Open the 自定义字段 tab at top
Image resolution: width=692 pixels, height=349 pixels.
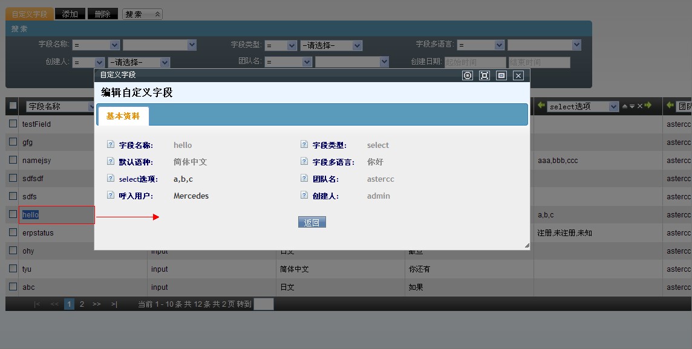click(29, 14)
